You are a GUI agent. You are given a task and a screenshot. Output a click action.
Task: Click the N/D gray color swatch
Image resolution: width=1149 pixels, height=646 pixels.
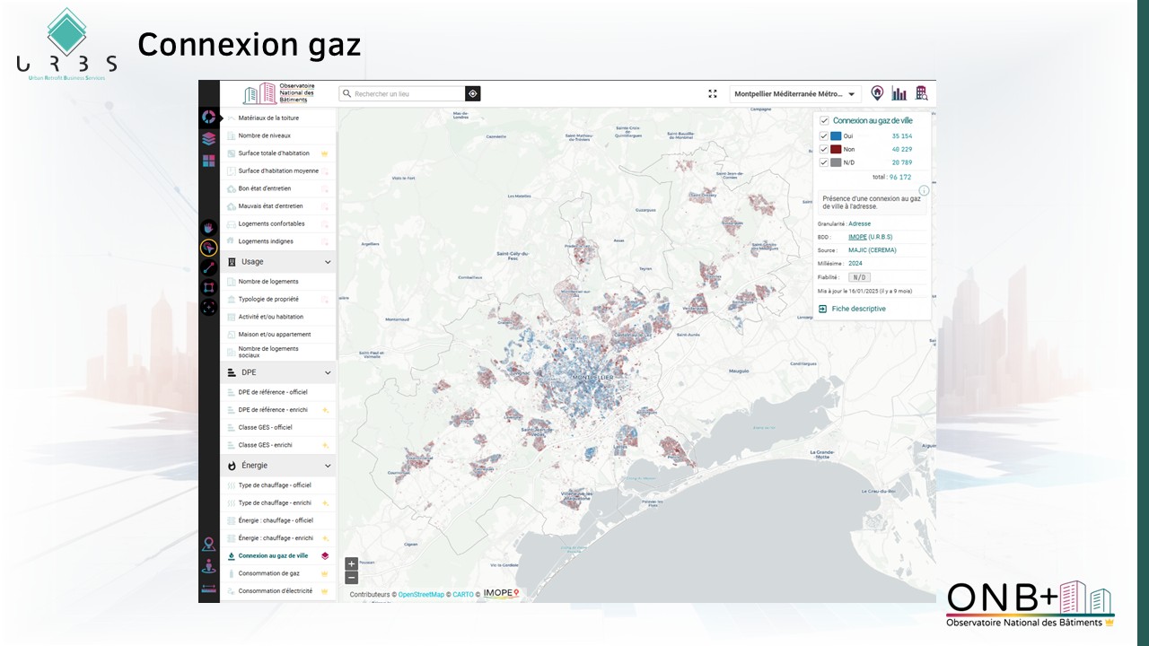pyautogui.click(x=836, y=162)
